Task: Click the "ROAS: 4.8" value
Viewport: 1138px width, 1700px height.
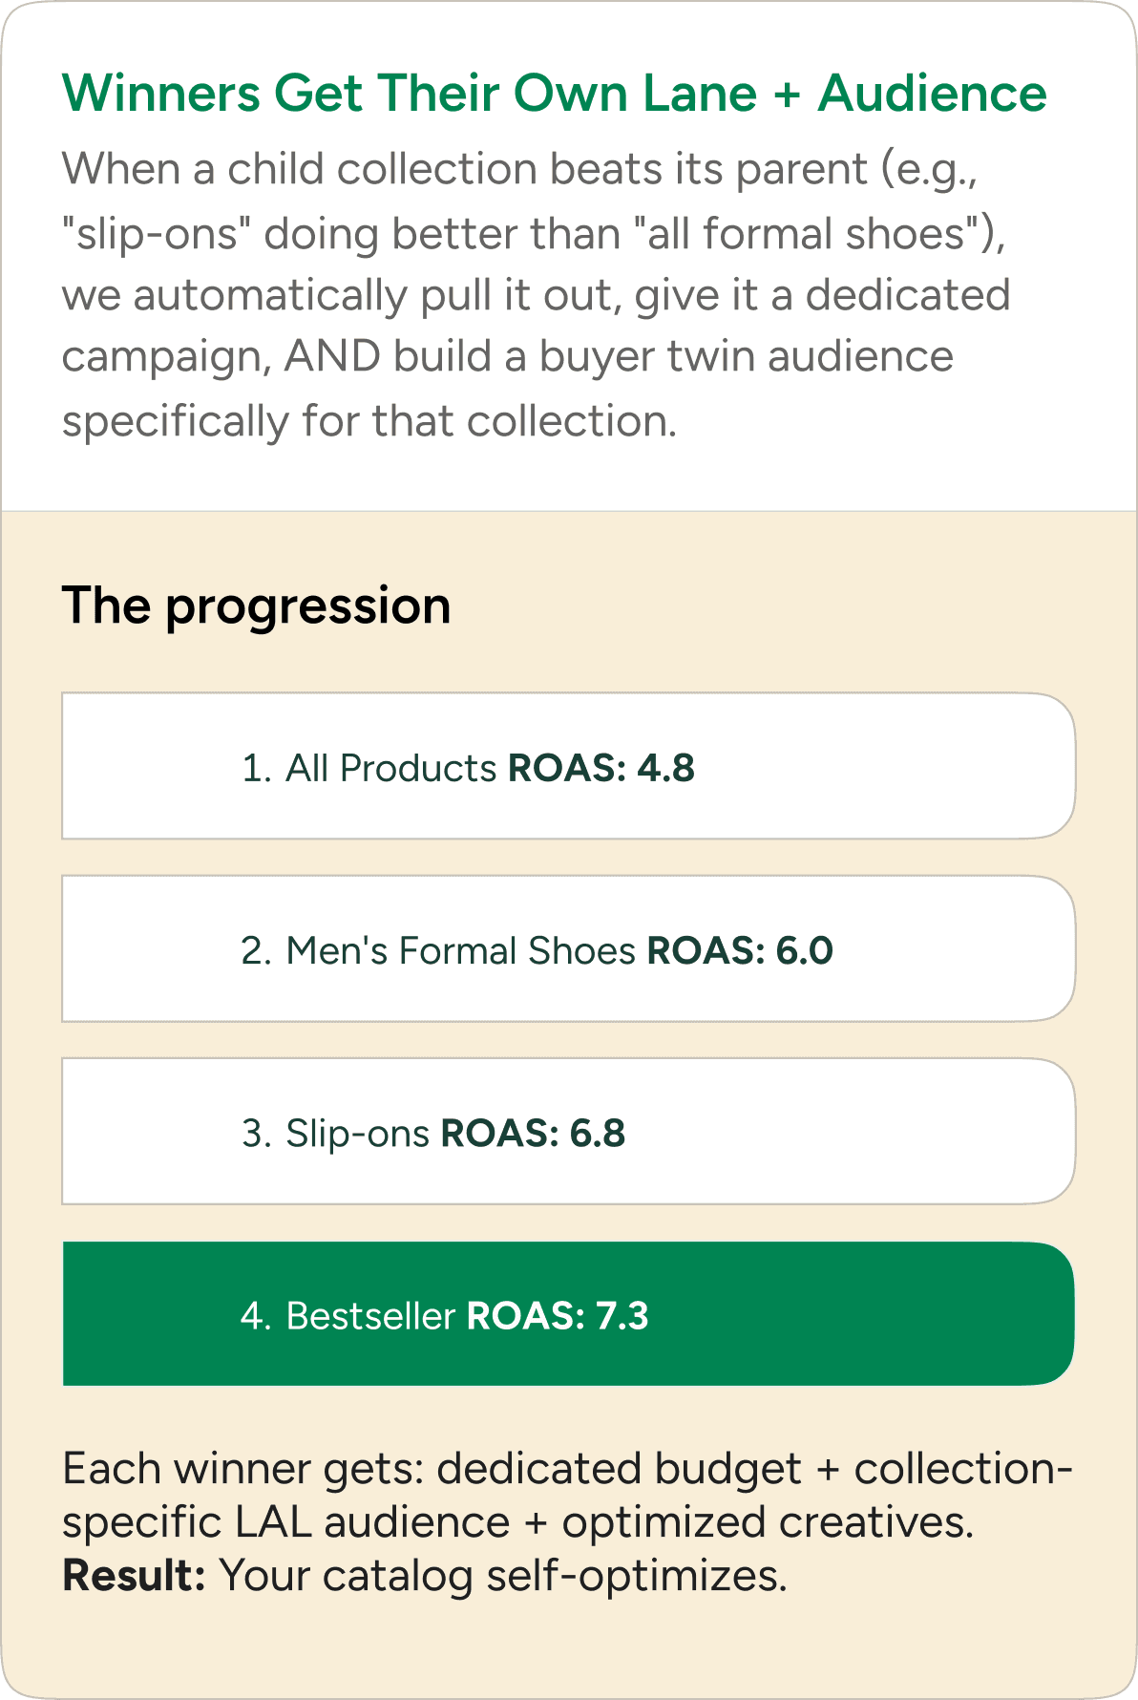Action: pos(601,768)
